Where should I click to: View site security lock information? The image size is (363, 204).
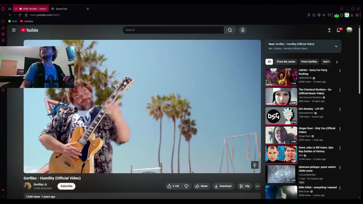26,15
